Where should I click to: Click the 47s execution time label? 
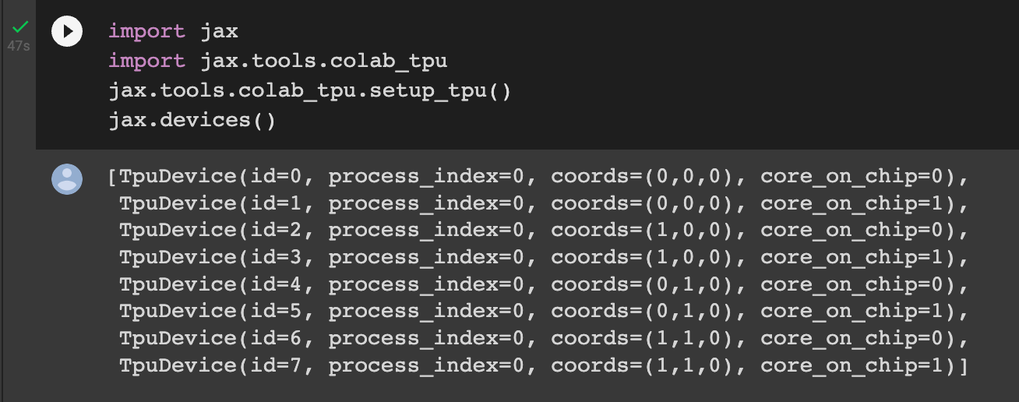click(x=19, y=46)
